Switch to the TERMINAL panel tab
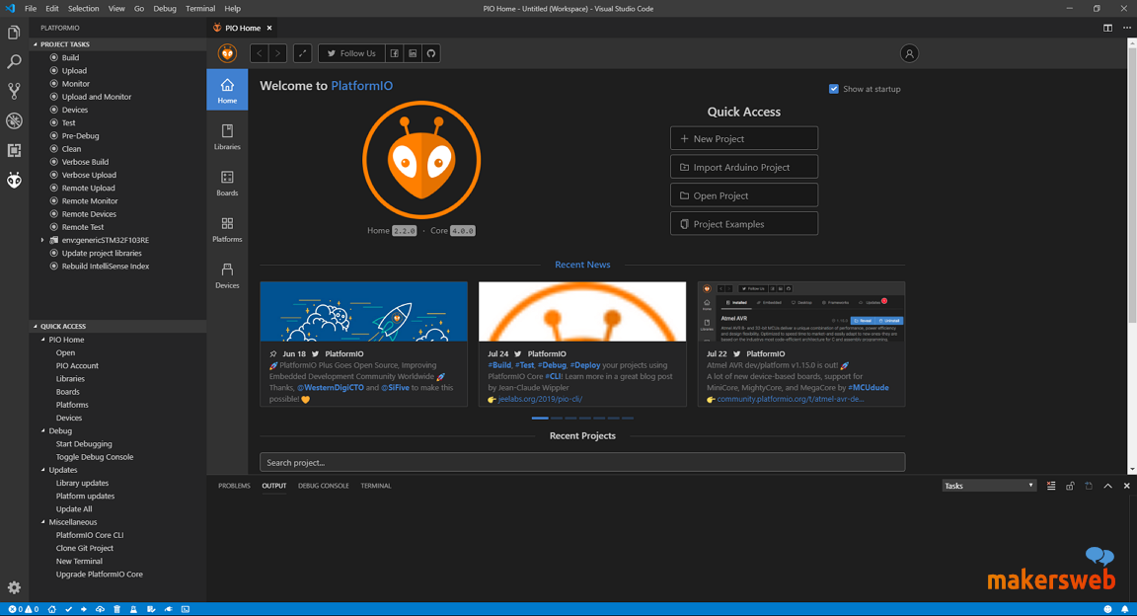 pos(376,486)
